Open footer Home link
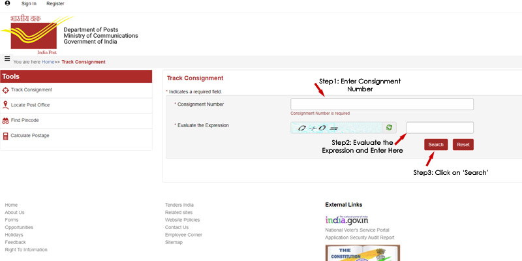Viewport: 522px width, 261px height. 11,205
